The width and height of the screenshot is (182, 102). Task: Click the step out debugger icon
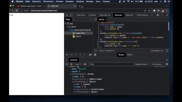tap(80, 55)
